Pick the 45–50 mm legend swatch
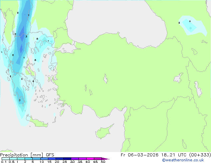Screen dimensions: 211x163 tap(98, 159)
